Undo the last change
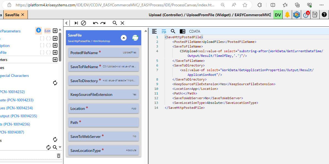 coord(95,23)
